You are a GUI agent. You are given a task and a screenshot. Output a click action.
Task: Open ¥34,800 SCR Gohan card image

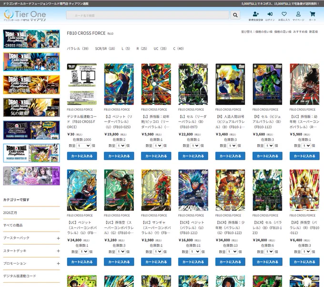(x=230, y=190)
